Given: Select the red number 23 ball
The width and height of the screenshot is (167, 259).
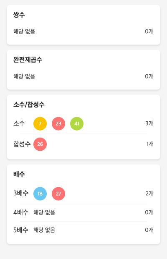Looking at the screenshot, I should pos(58,123).
